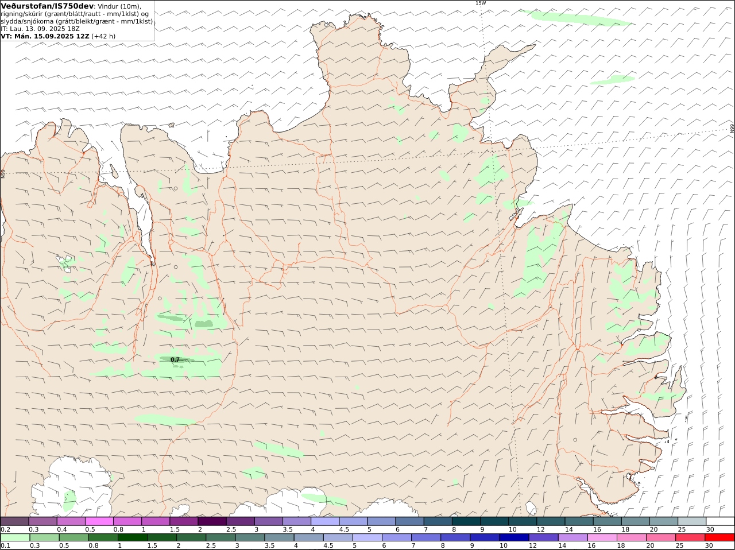Click the 0.7 precipitation value on the map
The width and height of the screenshot is (735, 550).
pyautogui.click(x=175, y=359)
